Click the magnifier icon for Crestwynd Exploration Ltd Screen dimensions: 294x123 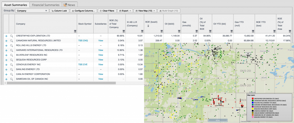pos(11,36)
